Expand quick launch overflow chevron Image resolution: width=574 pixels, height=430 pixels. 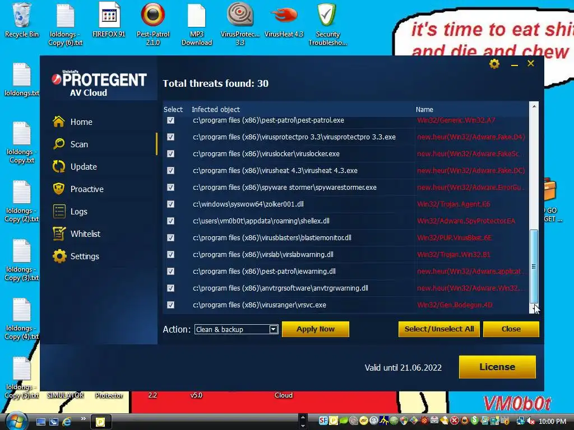[x=83, y=419]
